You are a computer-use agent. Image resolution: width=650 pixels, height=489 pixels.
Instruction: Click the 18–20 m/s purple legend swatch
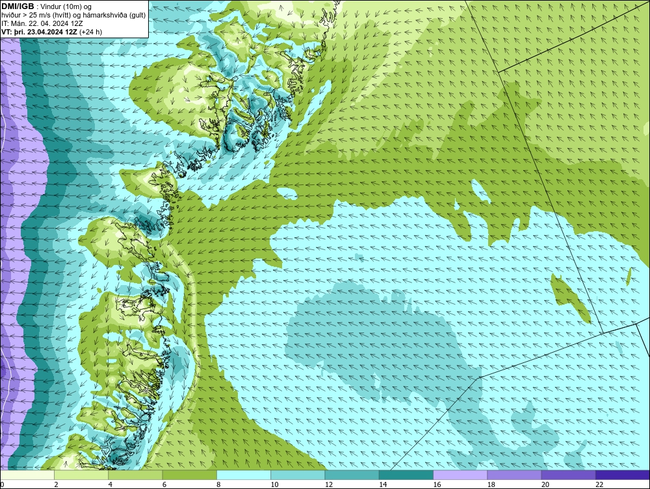(514, 475)
